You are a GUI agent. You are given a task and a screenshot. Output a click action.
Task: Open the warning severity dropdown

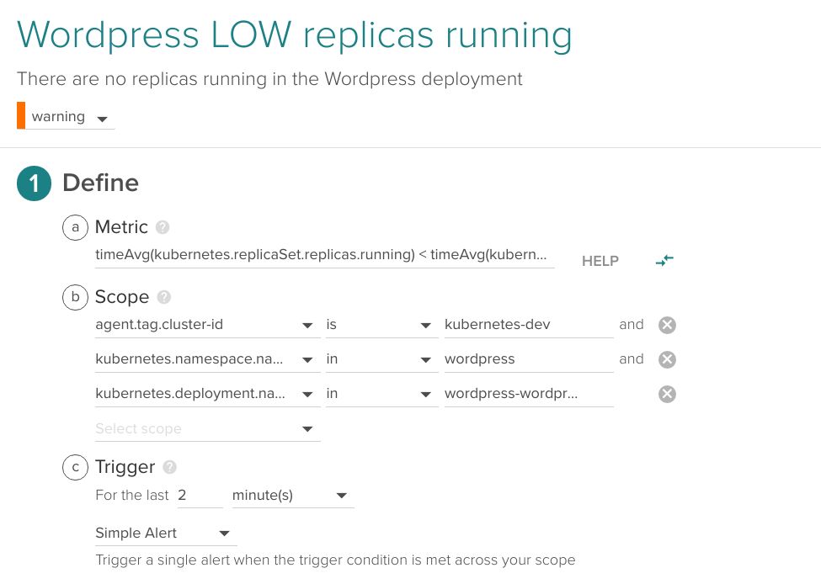tap(70, 117)
